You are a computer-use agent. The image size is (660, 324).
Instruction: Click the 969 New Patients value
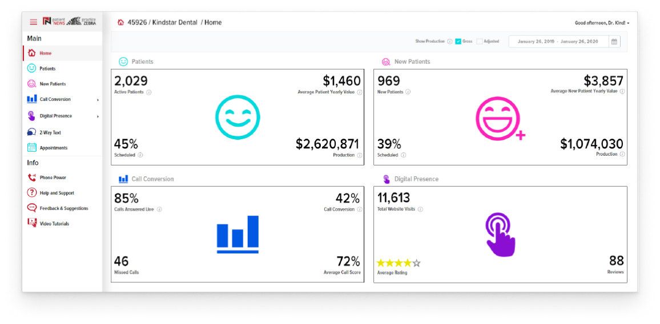388,81
